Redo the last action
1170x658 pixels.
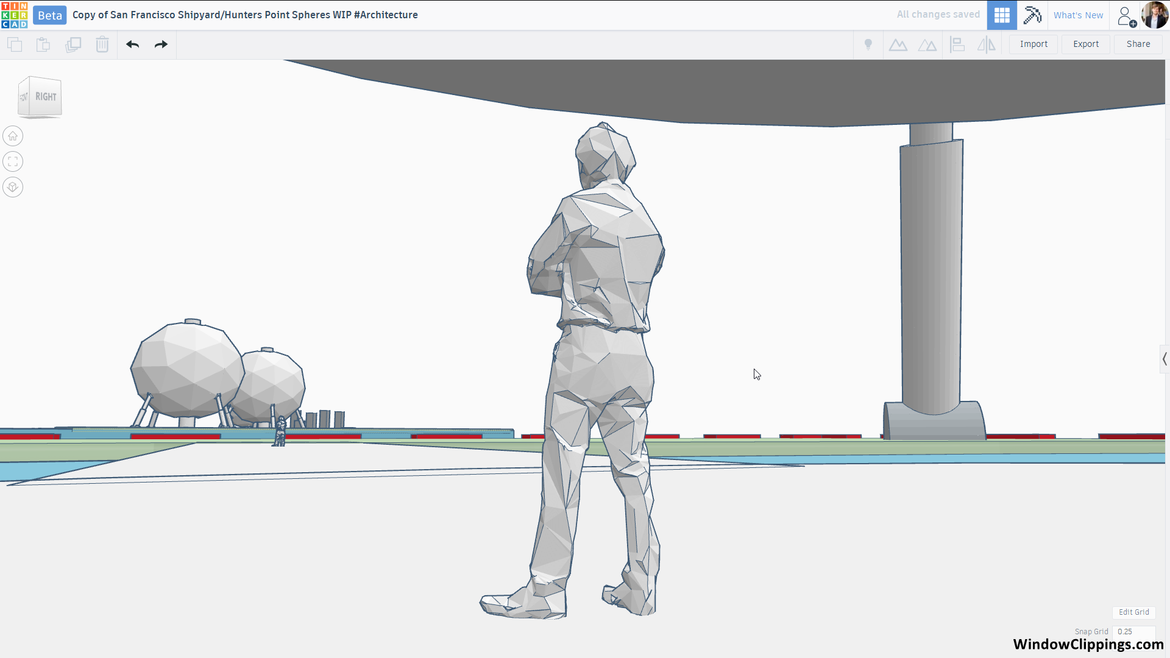coord(161,44)
